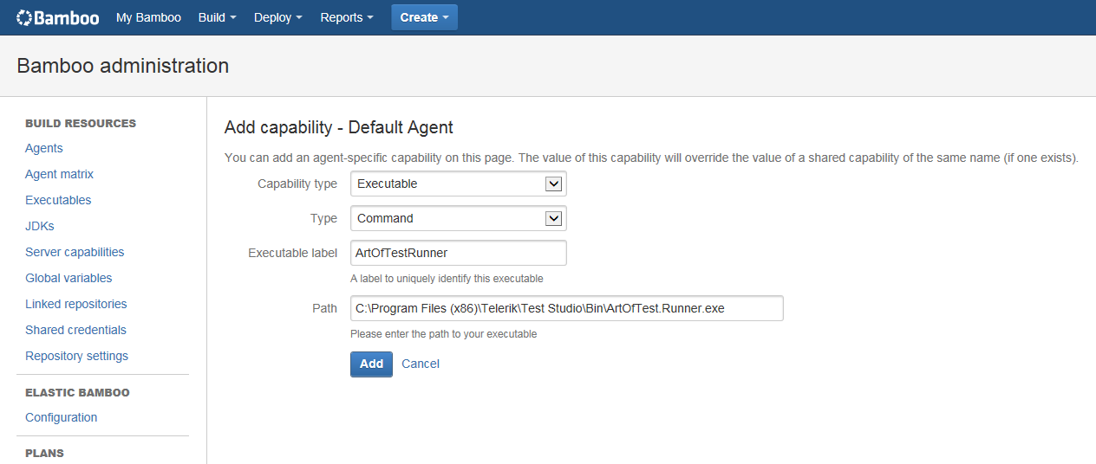Open Elastic Bamboo Configuration link
Viewport: 1096px width, 464px height.
pyautogui.click(x=61, y=417)
